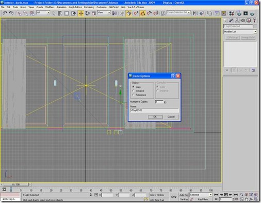Image resolution: width=261 pixels, height=203 pixels.
Task: Click OK in Clone Options dialog
Action: (x=155, y=117)
